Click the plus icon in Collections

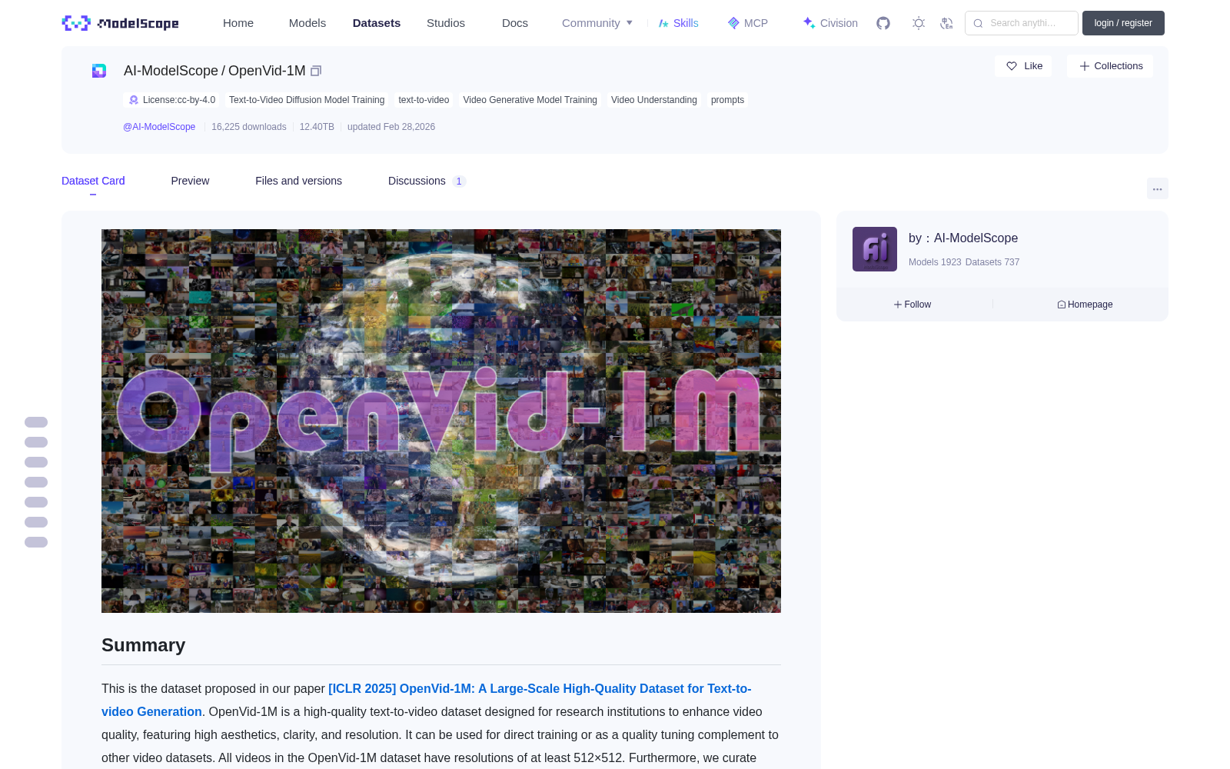pos(1085,66)
